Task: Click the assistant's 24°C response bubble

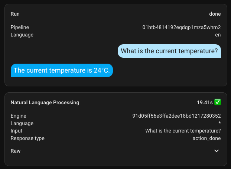Action: click(x=62, y=70)
